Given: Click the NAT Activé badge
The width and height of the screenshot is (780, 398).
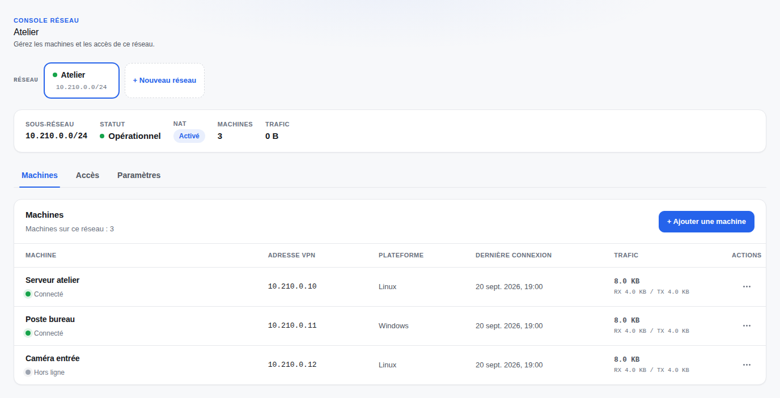Looking at the screenshot, I should point(189,136).
